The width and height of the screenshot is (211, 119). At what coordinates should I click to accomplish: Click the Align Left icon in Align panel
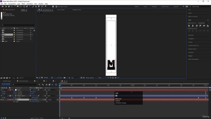tap(189, 26)
